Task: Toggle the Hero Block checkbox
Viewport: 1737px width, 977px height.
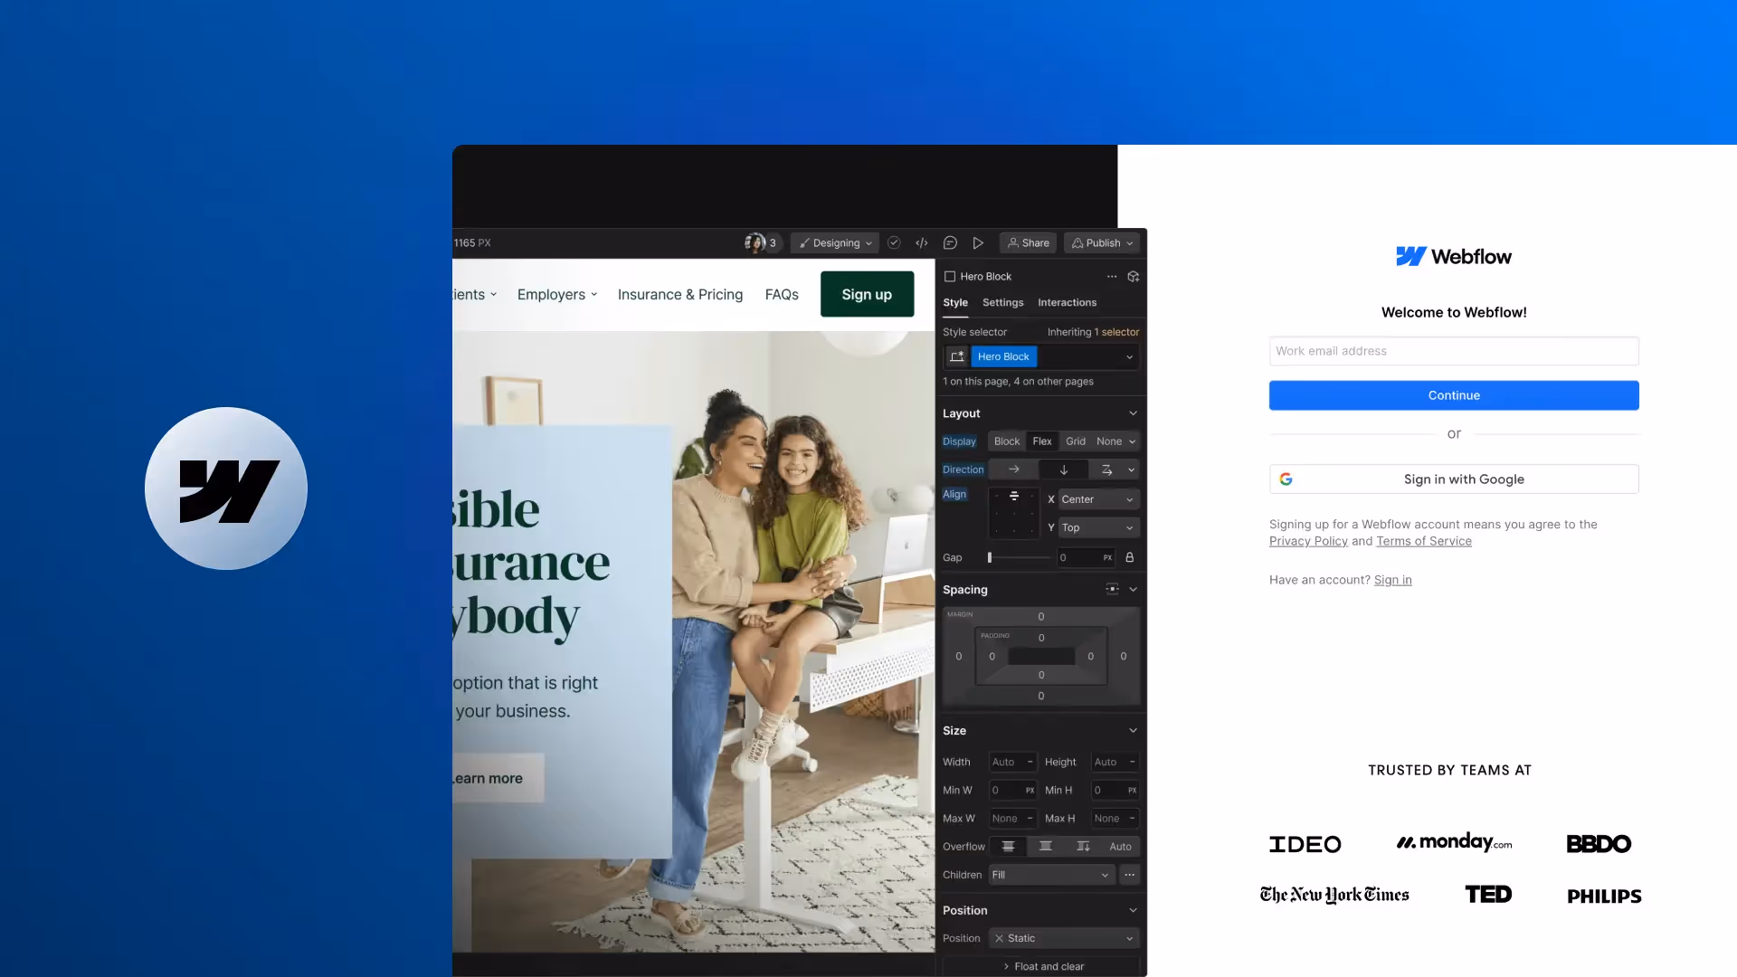Action: click(950, 276)
